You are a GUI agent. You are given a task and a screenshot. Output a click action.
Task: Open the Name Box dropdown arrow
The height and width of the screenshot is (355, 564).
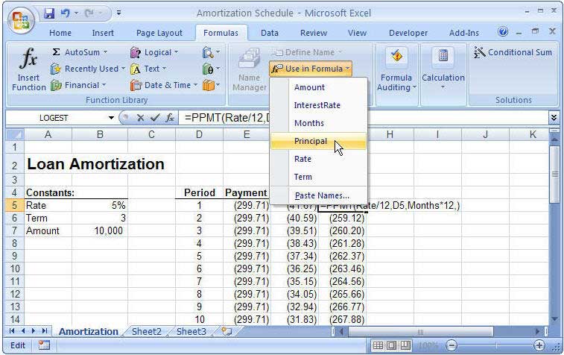[111, 118]
